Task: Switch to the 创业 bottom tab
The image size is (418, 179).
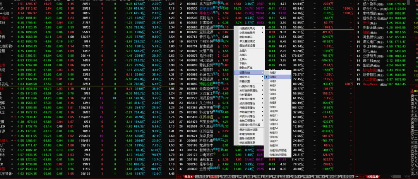Action: point(250,177)
